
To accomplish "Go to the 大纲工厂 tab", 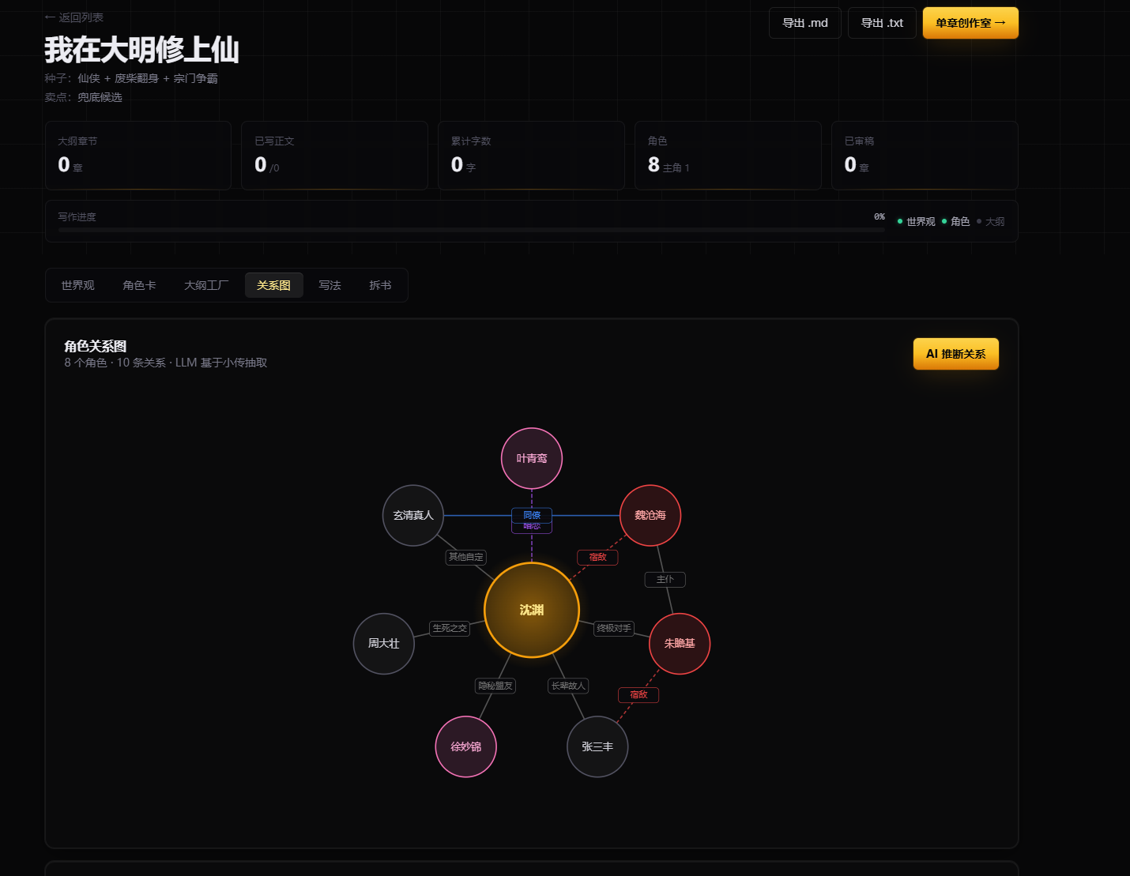I will click(x=206, y=285).
